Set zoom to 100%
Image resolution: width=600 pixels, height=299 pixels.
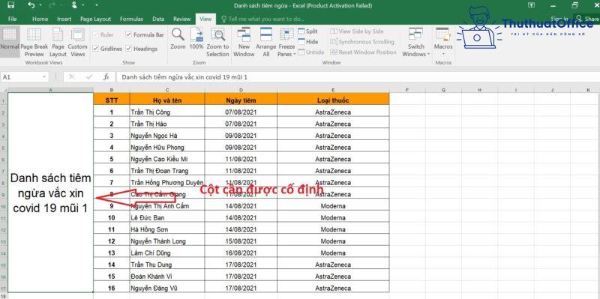(196, 39)
